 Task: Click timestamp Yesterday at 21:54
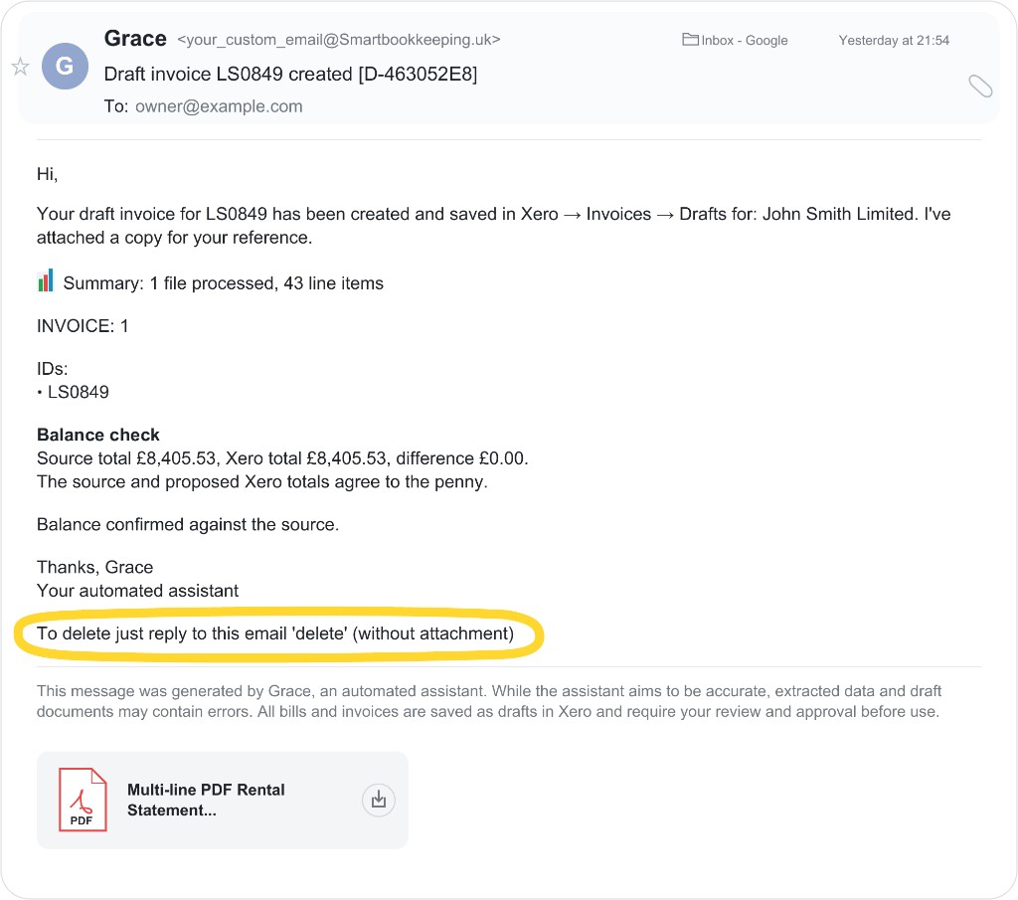(894, 40)
